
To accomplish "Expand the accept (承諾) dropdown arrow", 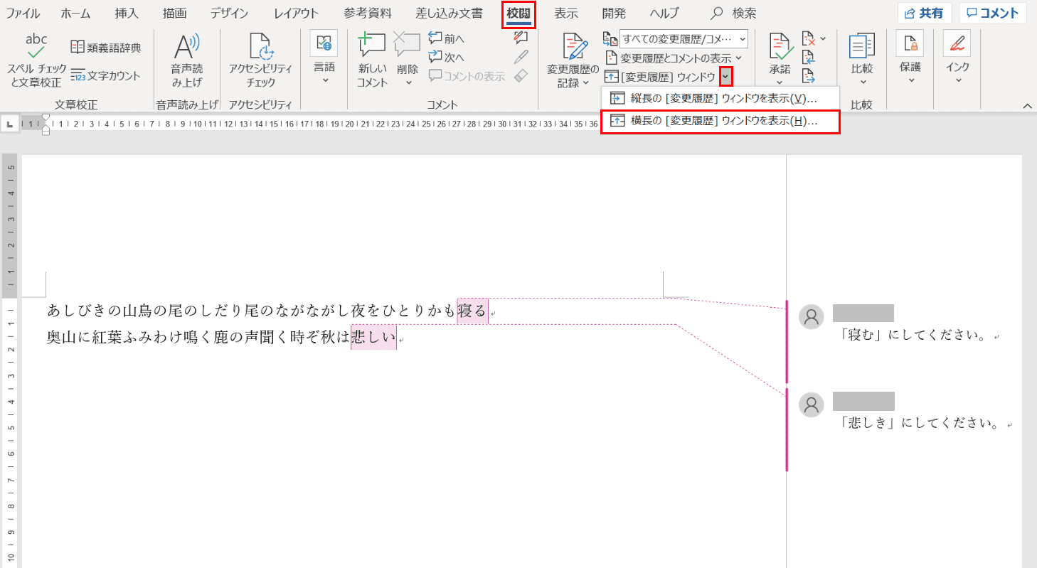I will tap(780, 83).
